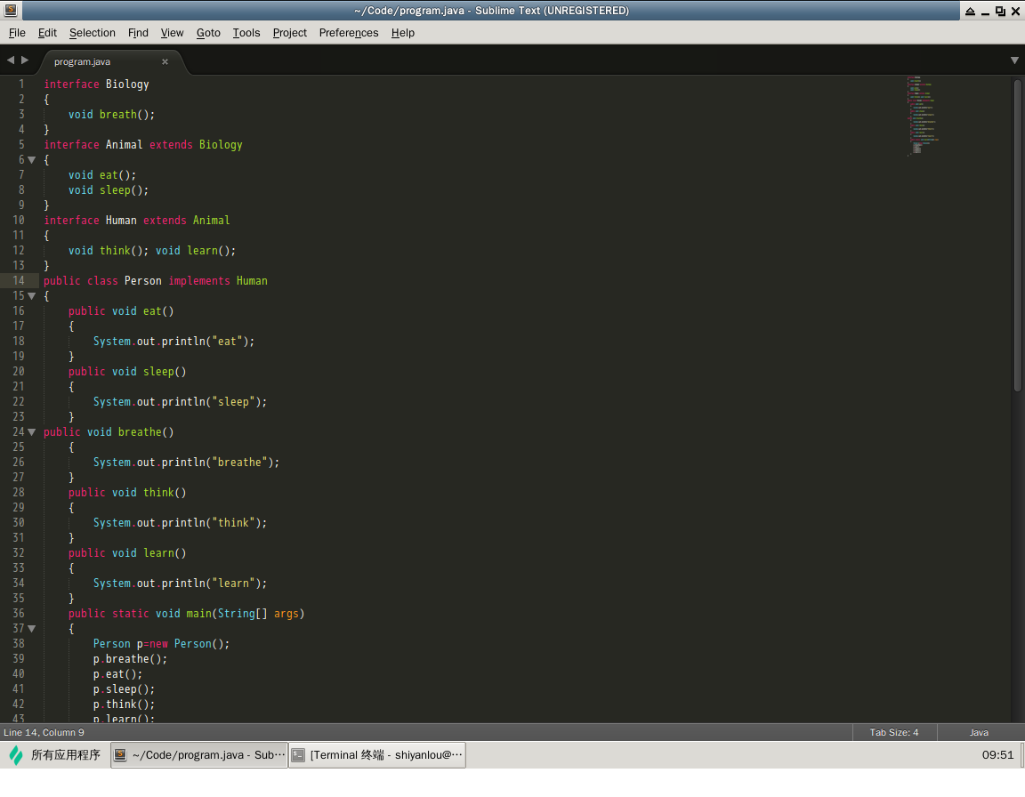This screenshot has width=1025, height=797.
Task: Click the Sublime Text title bar icon
Action: [x=10, y=11]
